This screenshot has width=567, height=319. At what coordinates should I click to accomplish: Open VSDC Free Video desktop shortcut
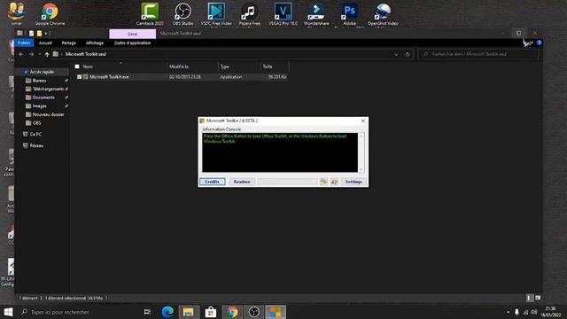click(216, 14)
